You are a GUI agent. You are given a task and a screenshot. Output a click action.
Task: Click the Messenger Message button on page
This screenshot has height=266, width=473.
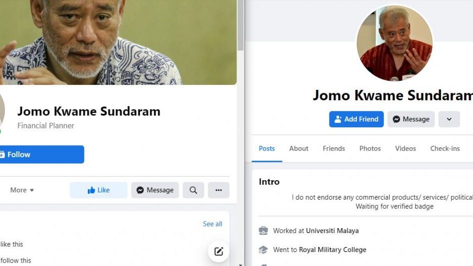155,190
